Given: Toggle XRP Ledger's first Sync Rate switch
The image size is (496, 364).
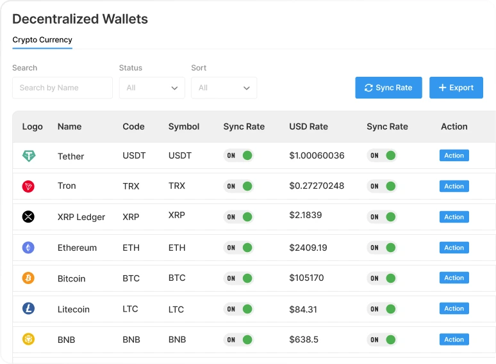Looking at the screenshot, I should tap(238, 217).
